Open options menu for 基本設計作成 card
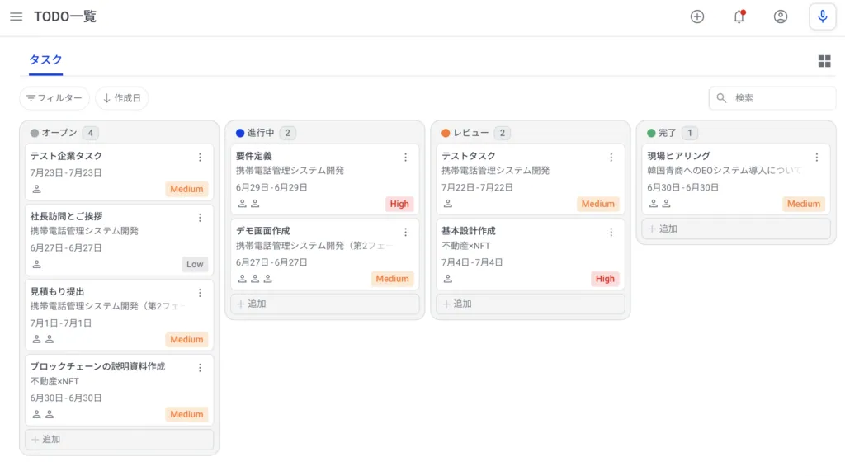 [611, 232]
